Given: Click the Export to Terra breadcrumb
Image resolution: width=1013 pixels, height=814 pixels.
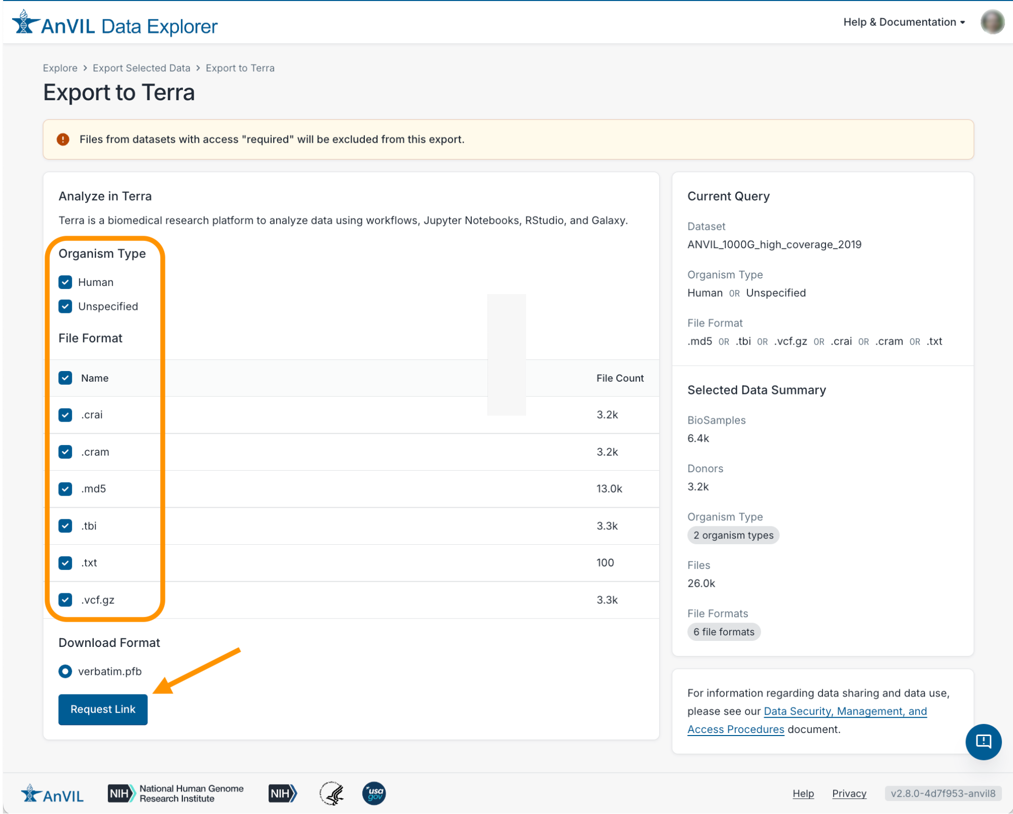Looking at the screenshot, I should tap(240, 68).
